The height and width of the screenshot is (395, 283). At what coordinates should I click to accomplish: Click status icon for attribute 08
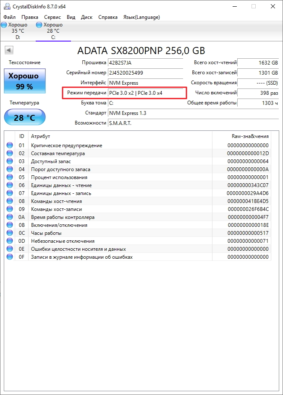tap(10, 201)
